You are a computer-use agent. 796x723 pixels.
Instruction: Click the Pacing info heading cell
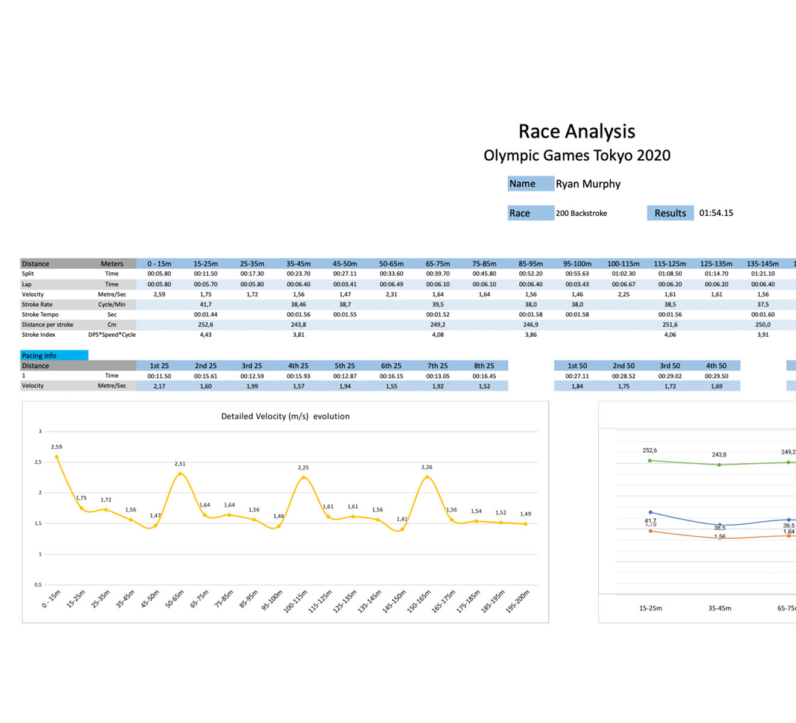(x=39, y=355)
